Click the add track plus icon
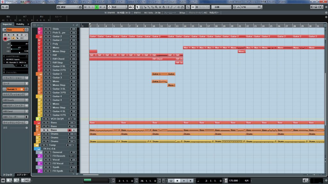Screen dimensions: 328x184 pyautogui.click(x=73, y=25)
